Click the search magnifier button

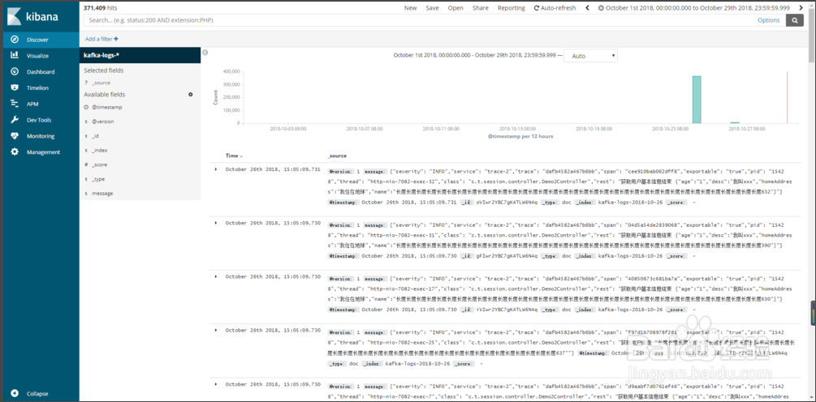[794, 20]
